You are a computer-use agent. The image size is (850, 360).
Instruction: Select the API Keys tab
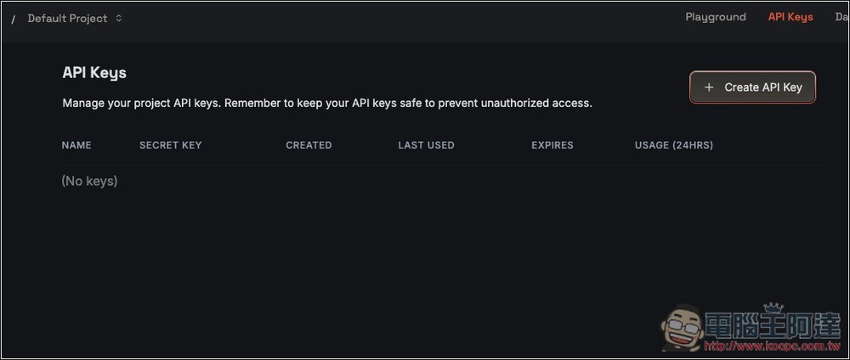[790, 17]
